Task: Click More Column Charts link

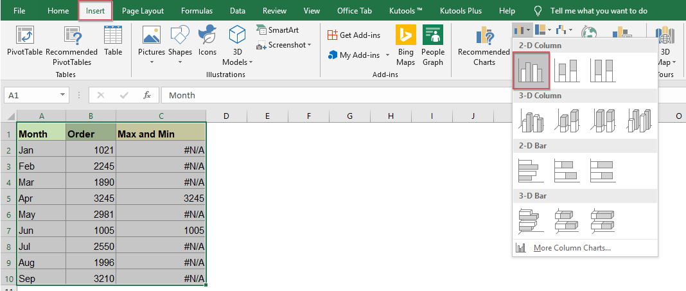Action: click(x=572, y=248)
